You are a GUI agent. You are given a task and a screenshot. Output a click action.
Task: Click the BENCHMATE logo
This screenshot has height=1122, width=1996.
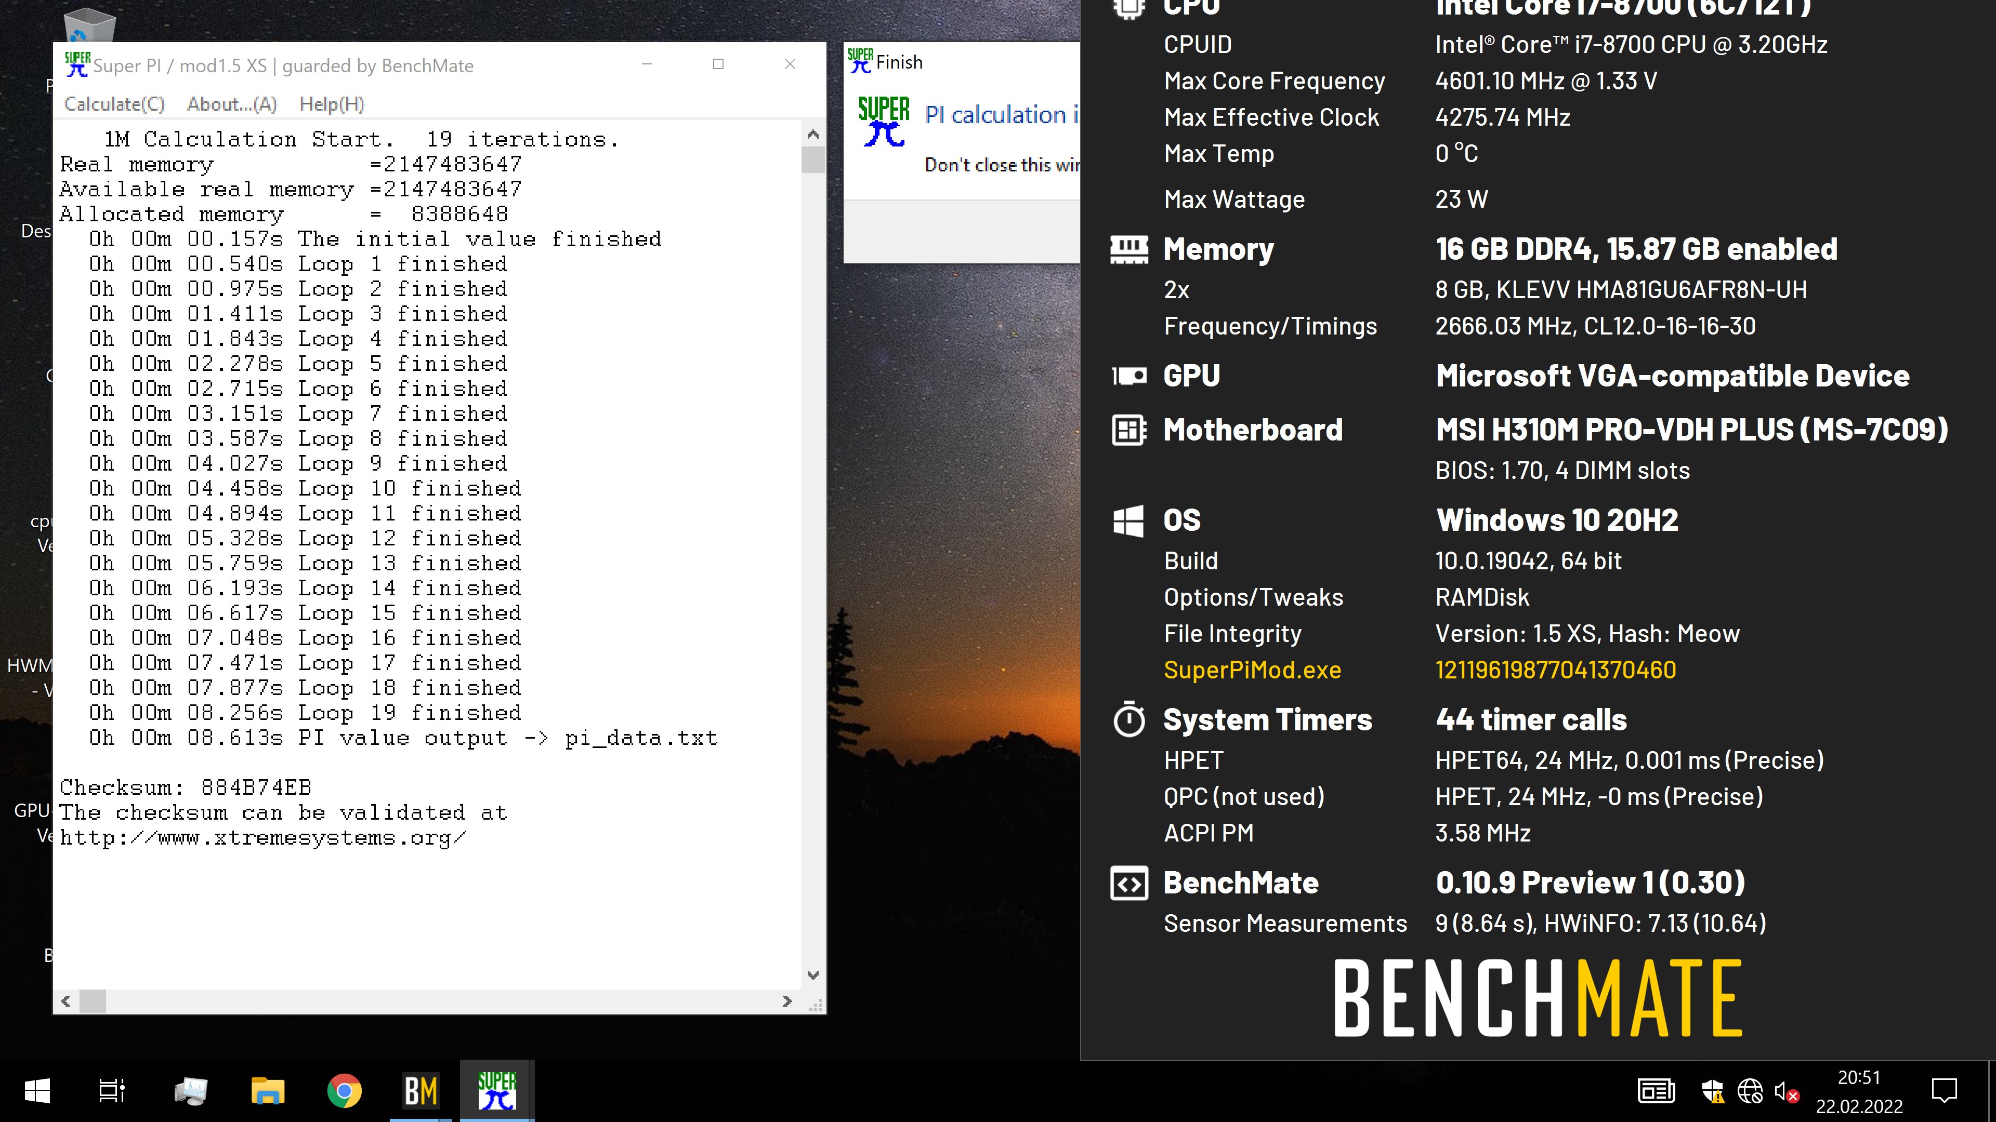point(1538,998)
